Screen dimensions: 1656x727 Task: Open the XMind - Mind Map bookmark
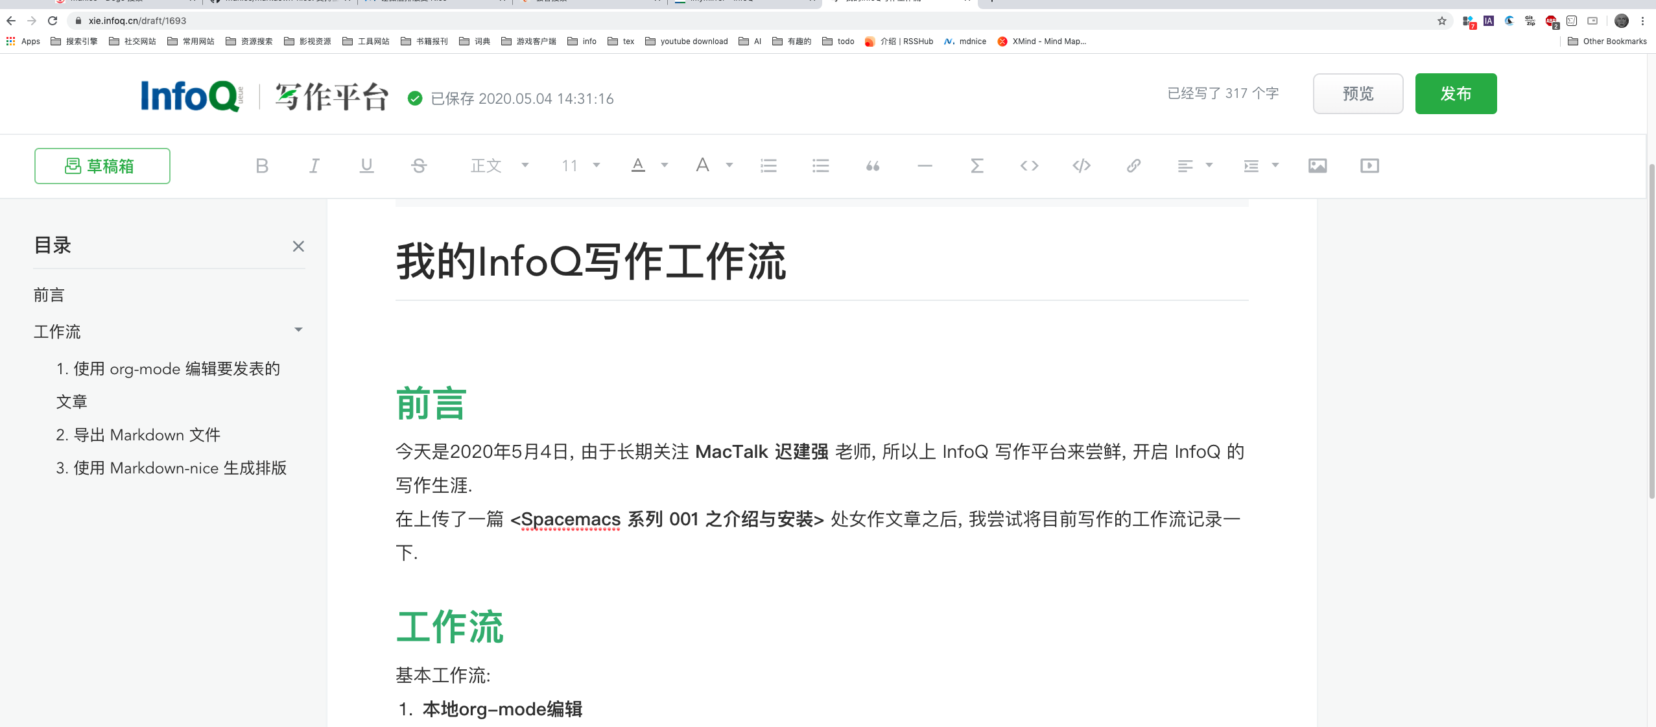(1042, 42)
